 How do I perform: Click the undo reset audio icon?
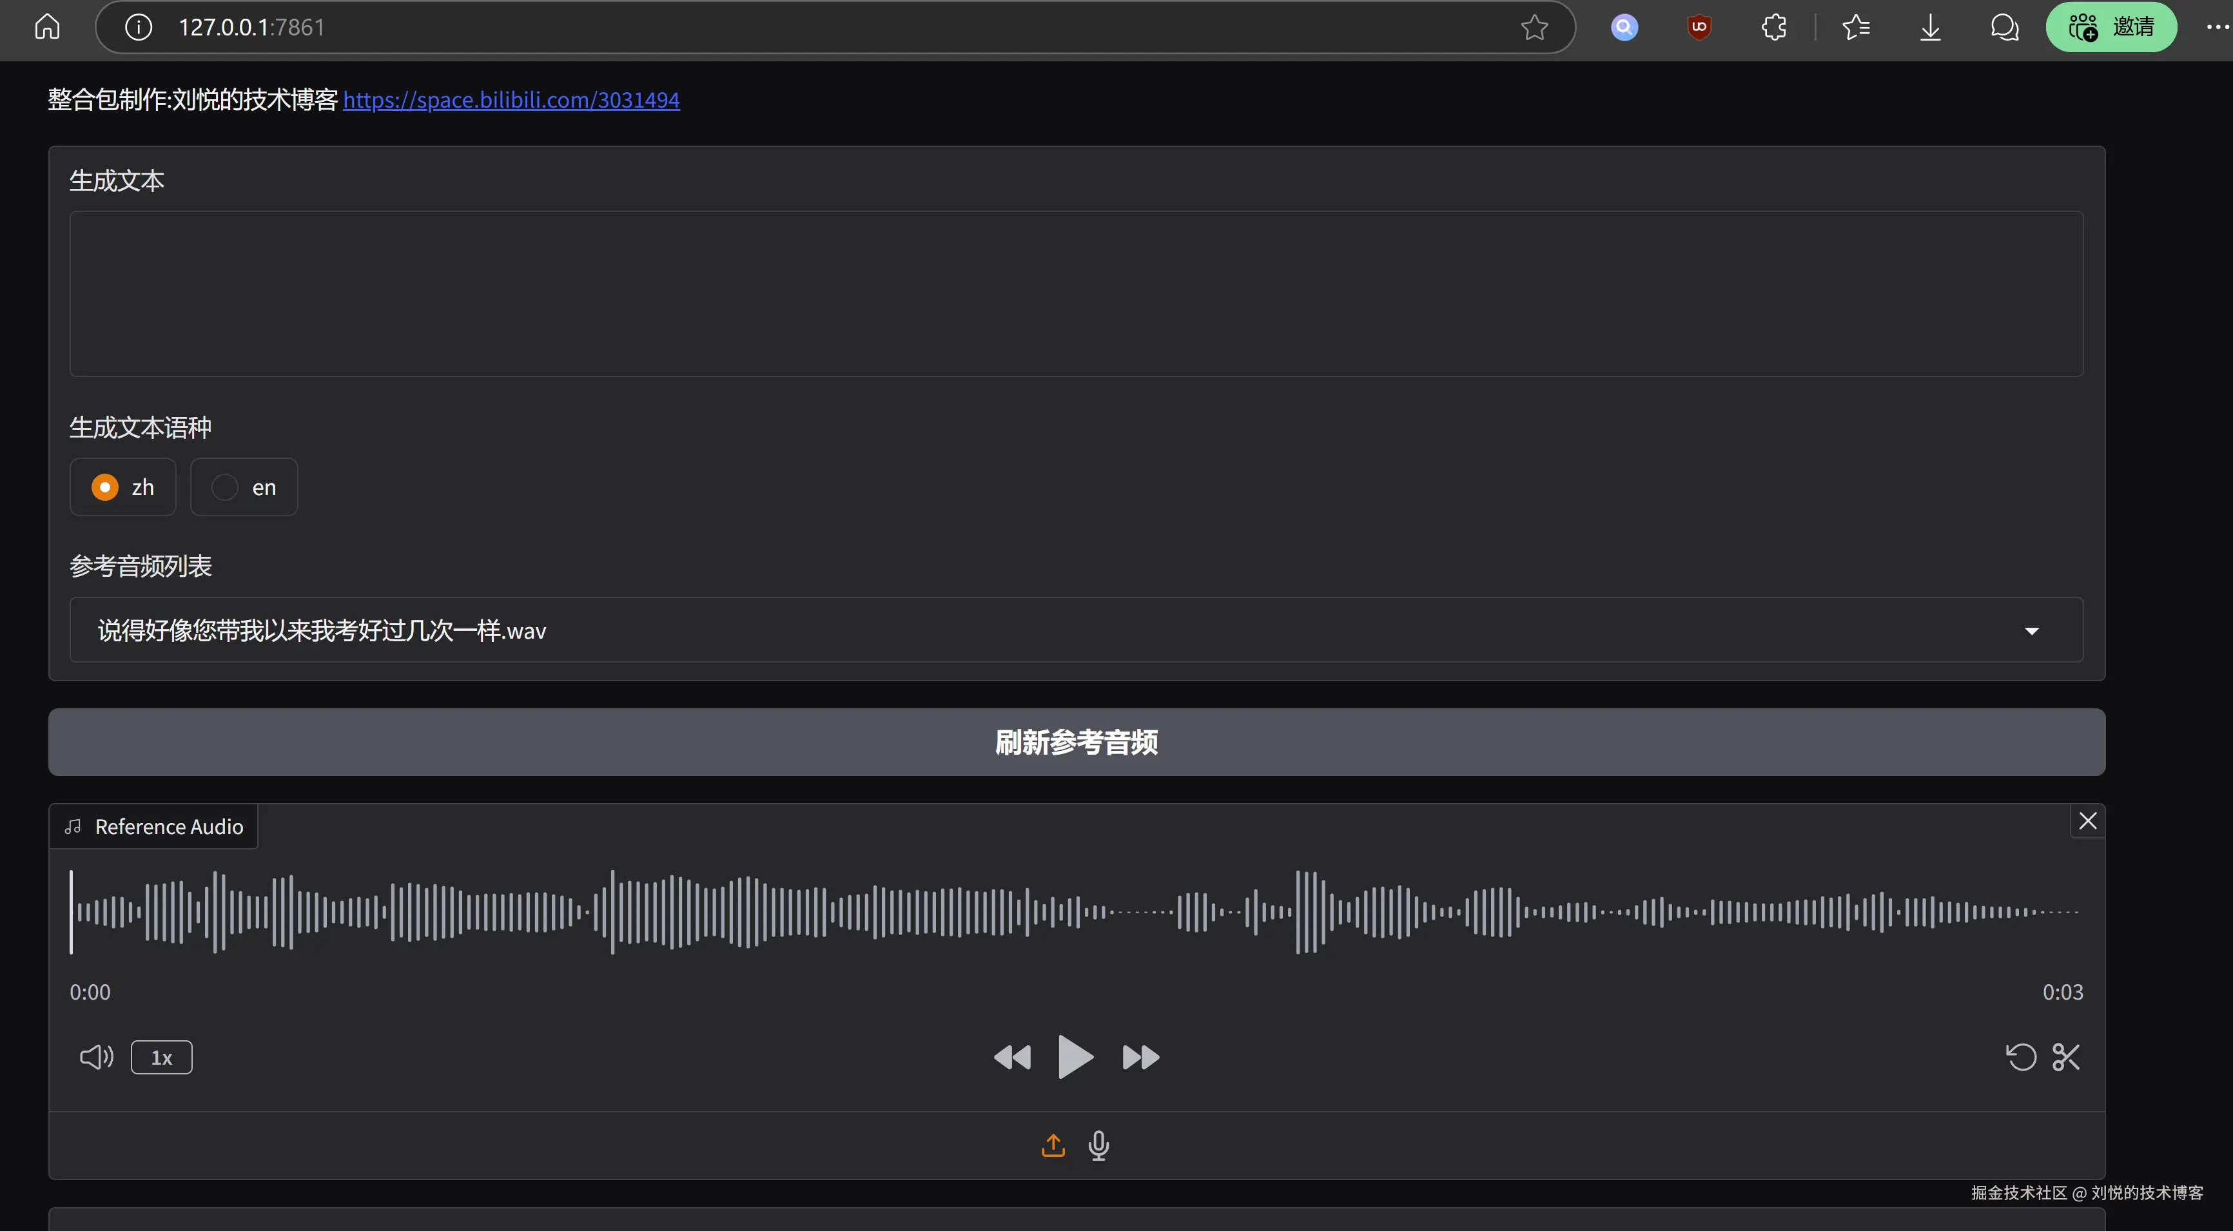coord(2021,1057)
